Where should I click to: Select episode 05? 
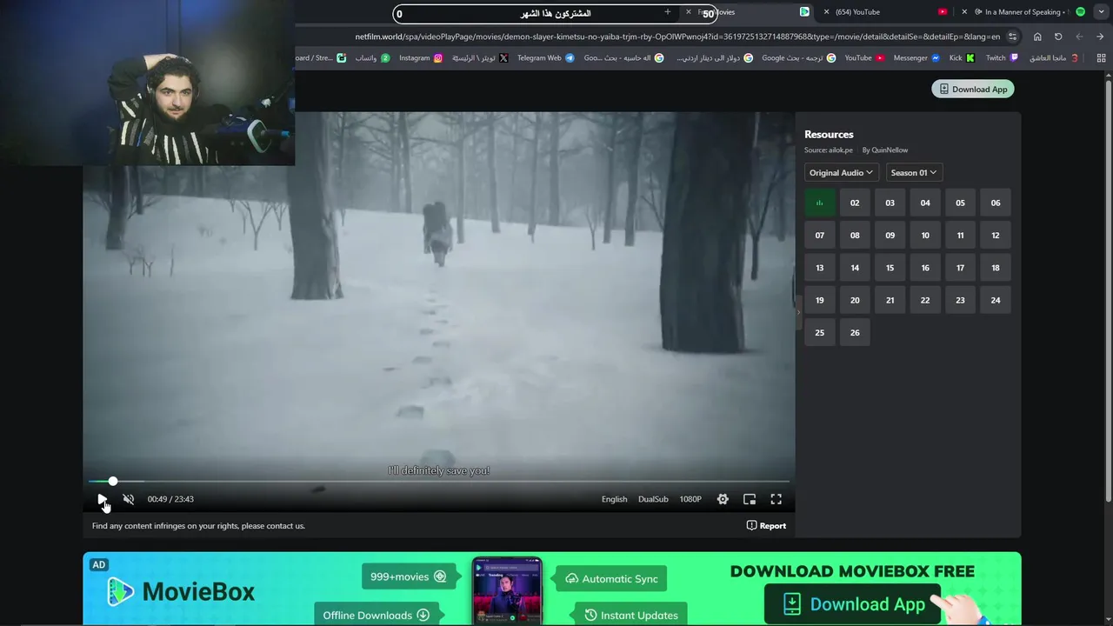tap(960, 203)
